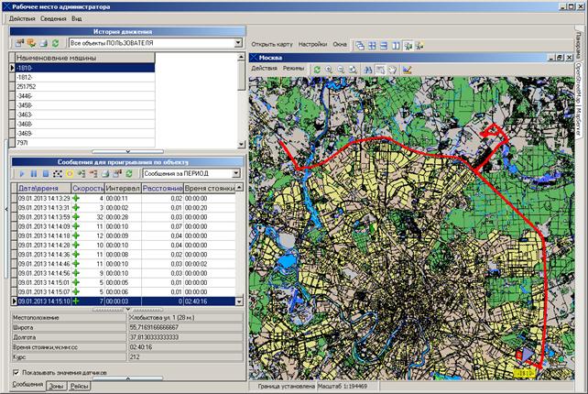
Task: Start route playback with the play icon
Action: pos(22,174)
